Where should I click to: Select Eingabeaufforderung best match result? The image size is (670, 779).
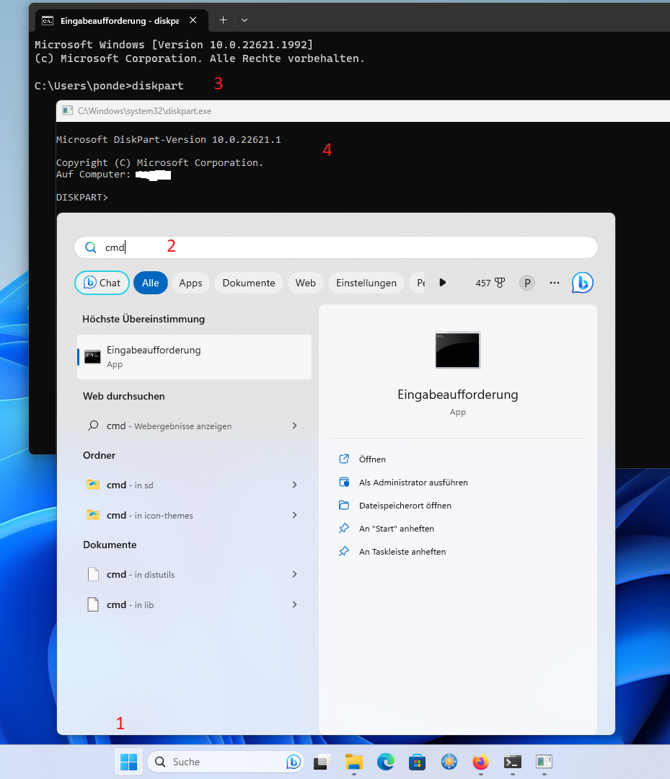pyautogui.click(x=194, y=357)
